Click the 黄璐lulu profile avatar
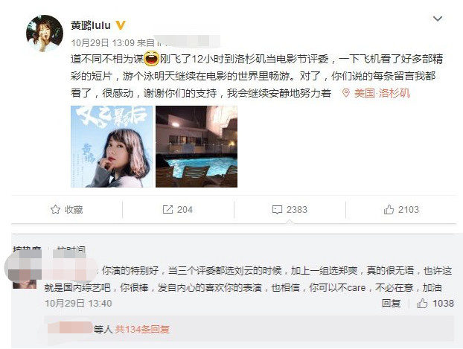 [x=45, y=33]
